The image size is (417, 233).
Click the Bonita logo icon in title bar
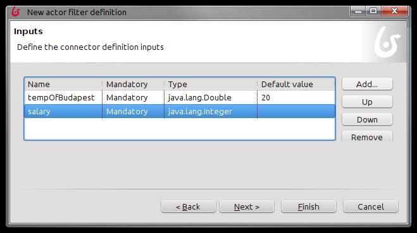coord(16,11)
